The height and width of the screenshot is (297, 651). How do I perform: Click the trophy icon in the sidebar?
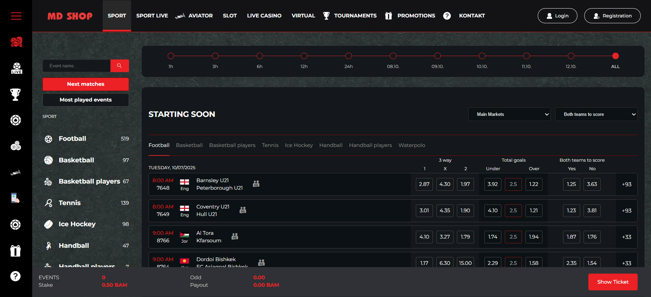coord(15,94)
